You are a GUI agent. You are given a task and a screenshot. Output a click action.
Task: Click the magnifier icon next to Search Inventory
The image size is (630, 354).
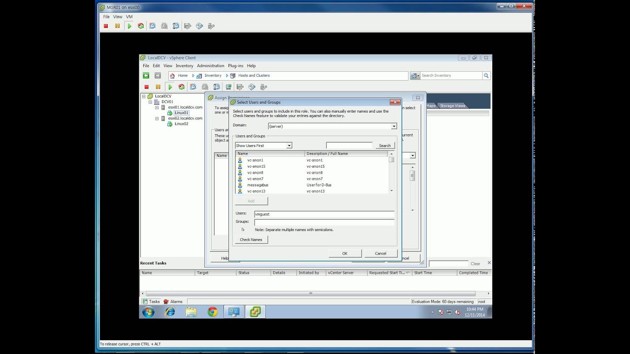point(486,75)
